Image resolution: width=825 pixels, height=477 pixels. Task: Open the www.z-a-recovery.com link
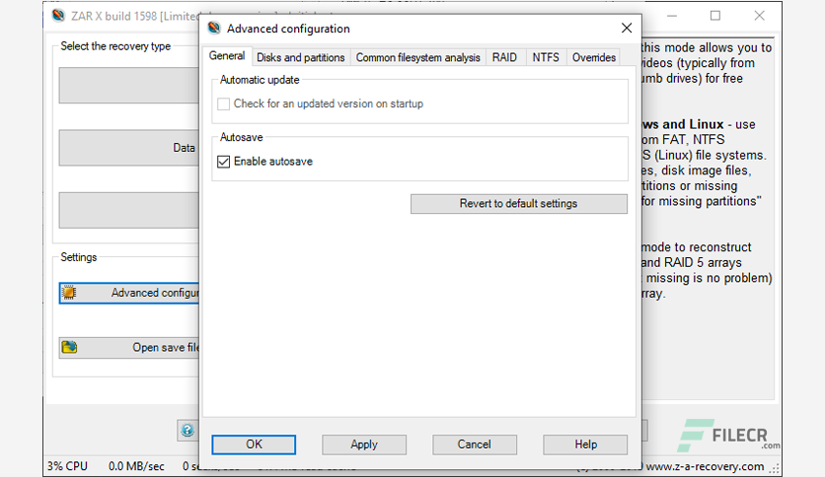(x=705, y=466)
